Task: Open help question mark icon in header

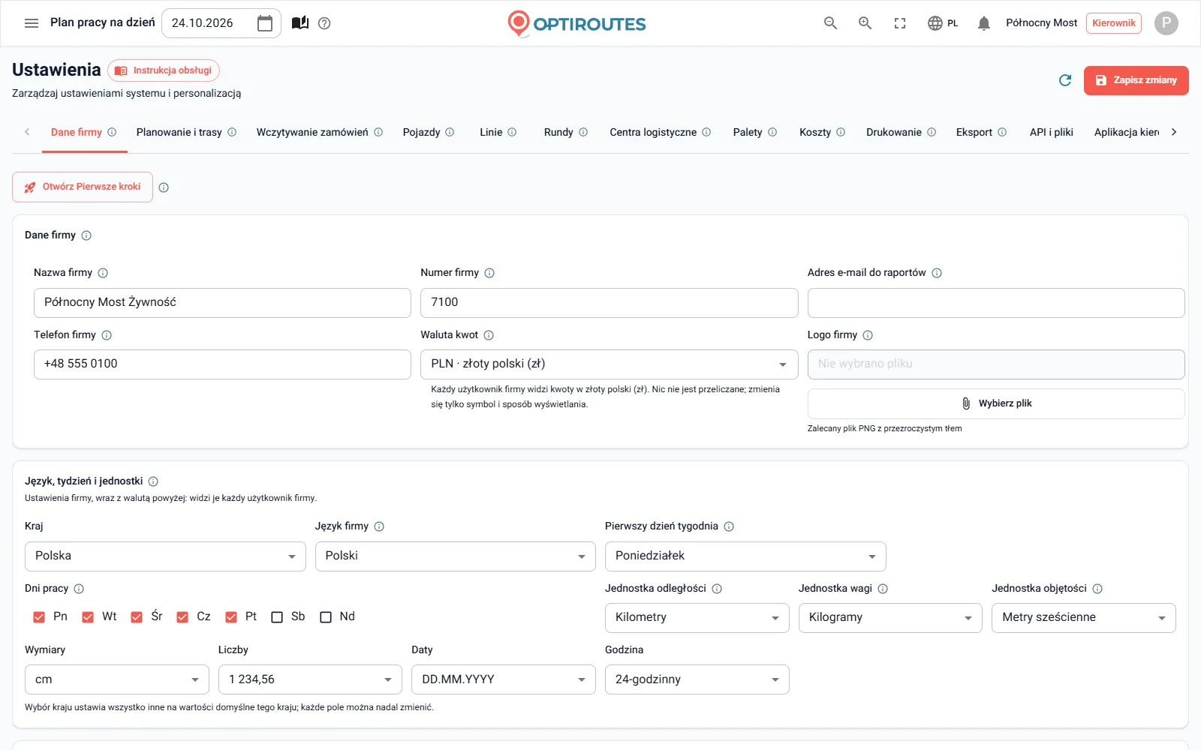Action: (324, 23)
